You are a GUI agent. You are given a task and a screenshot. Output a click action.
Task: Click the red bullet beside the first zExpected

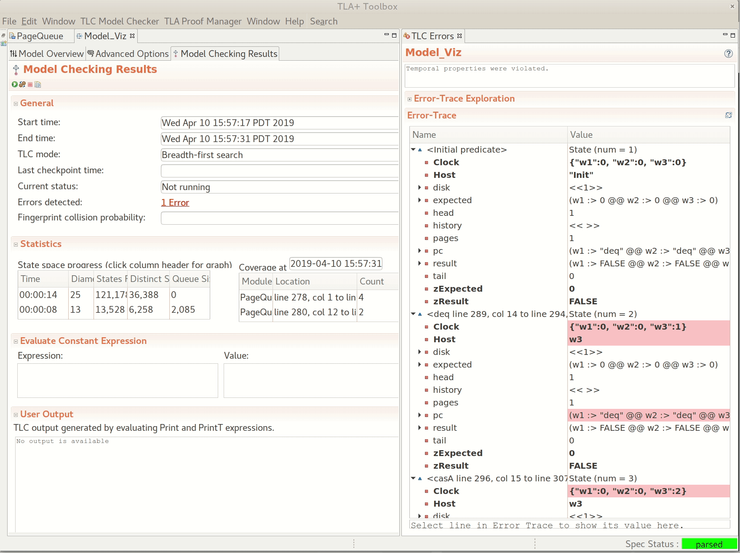pyautogui.click(x=426, y=289)
